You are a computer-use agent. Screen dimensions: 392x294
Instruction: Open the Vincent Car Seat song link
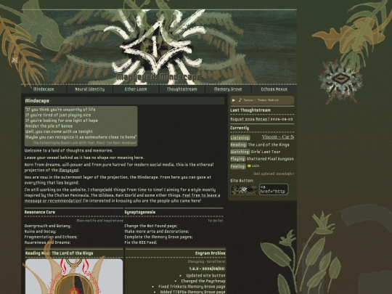coord(278,136)
